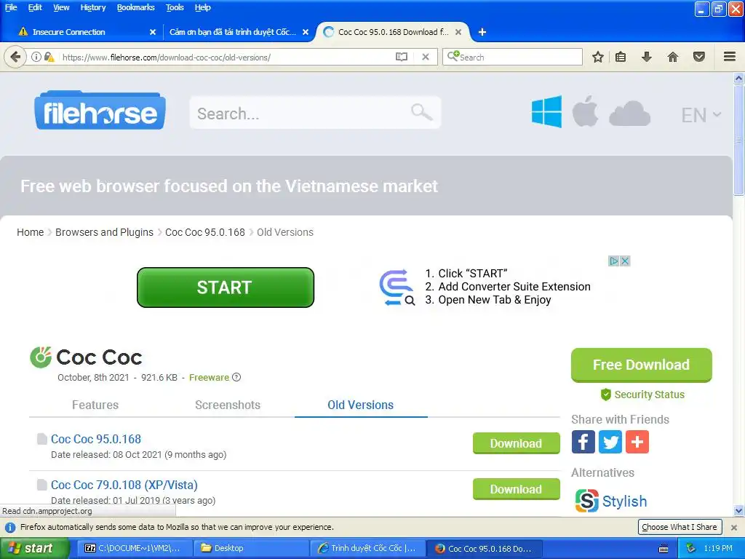The height and width of the screenshot is (559, 745).
Task: Select the Apple Mac platform icon
Action: (585, 111)
